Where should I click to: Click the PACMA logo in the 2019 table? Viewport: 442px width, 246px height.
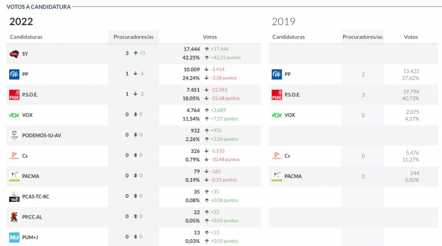coord(276,176)
